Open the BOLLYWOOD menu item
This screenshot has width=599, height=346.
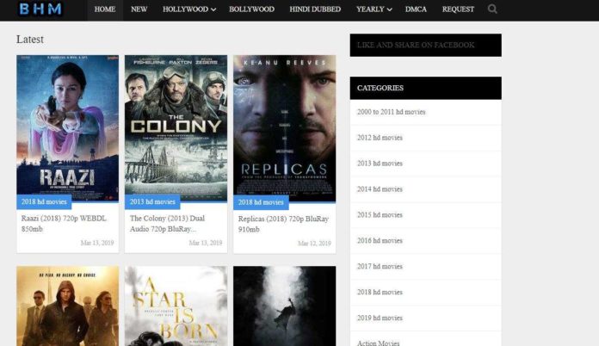[x=252, y=9]
